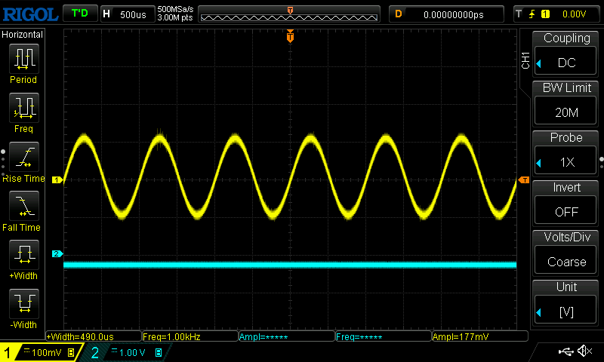This screenshot has width=604, height=362.
Task: Select the Rise Time measurement icon
Action: 24,157
